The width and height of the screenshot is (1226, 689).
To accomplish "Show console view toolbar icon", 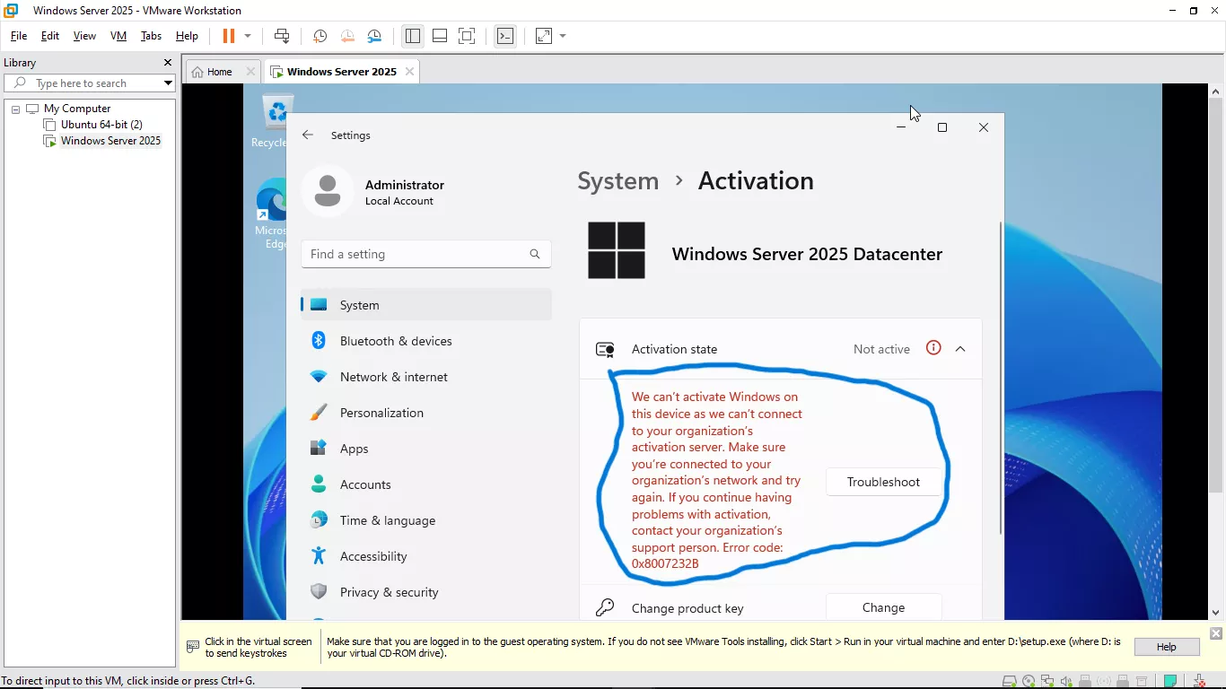I will tap(505, 36).
